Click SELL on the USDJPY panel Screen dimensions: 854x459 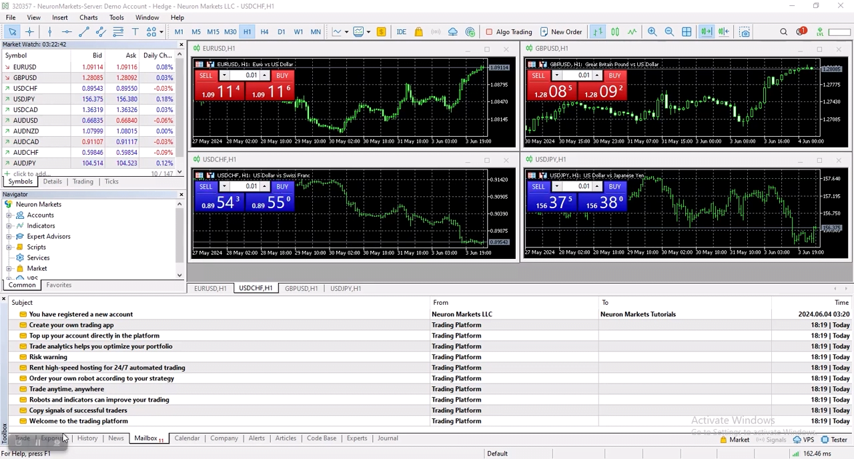click(538, 186)
